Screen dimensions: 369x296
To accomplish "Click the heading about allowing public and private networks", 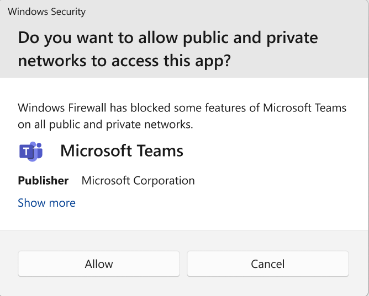I will click(168, 49).
